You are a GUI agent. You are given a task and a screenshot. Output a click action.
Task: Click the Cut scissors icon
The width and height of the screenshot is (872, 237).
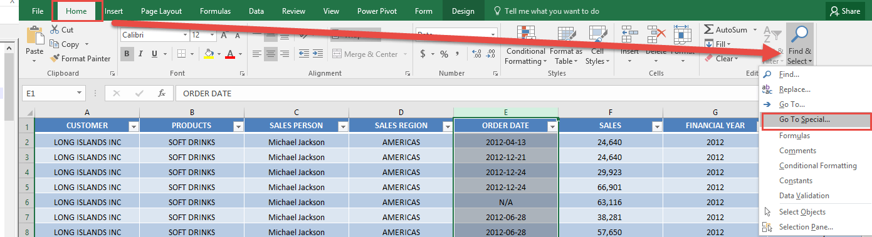tap(55, 29)
